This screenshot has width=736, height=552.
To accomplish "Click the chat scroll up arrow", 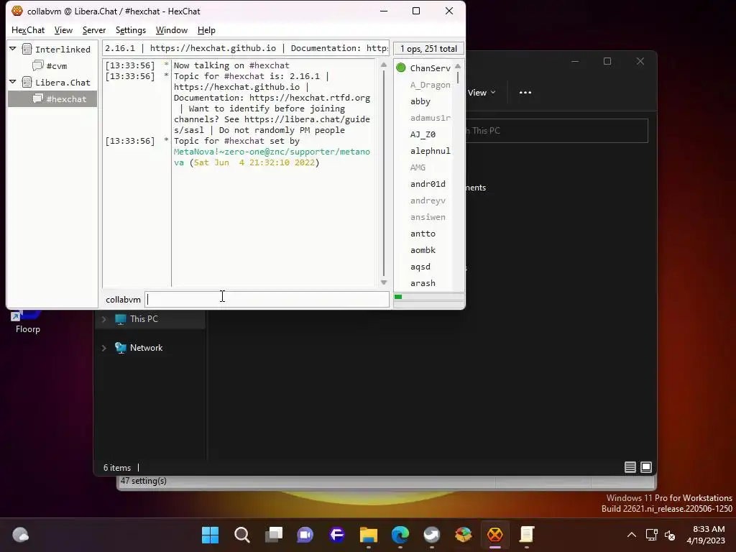I will coord(384,65).
